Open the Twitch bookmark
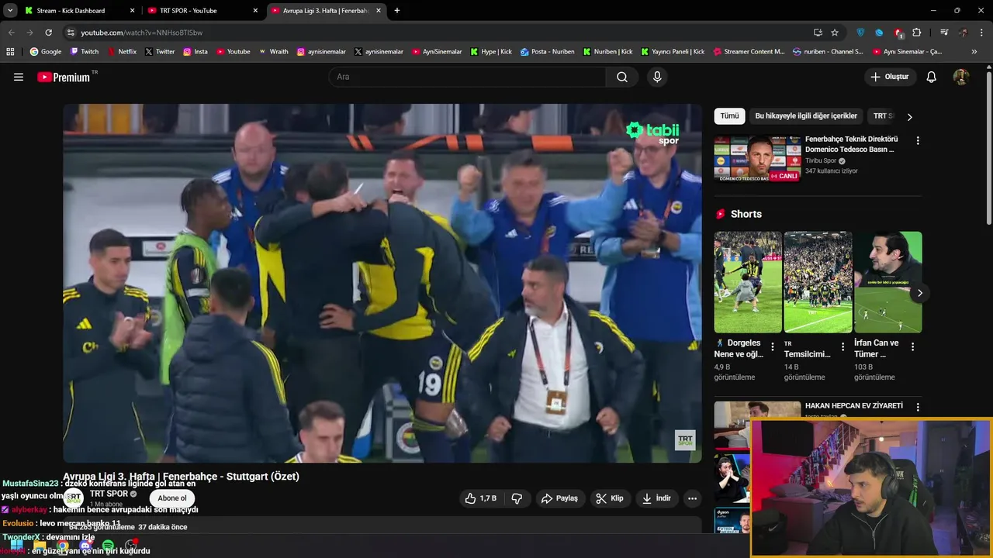This screenshot has height=558, width=993. (x=85, y=51)
